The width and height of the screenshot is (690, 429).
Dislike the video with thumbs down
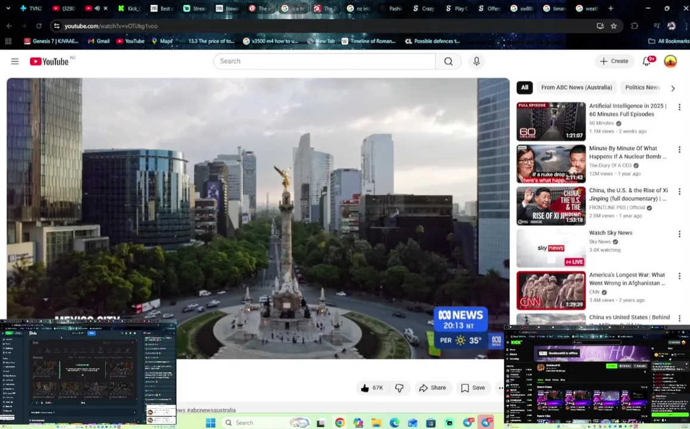coord(399,388)
